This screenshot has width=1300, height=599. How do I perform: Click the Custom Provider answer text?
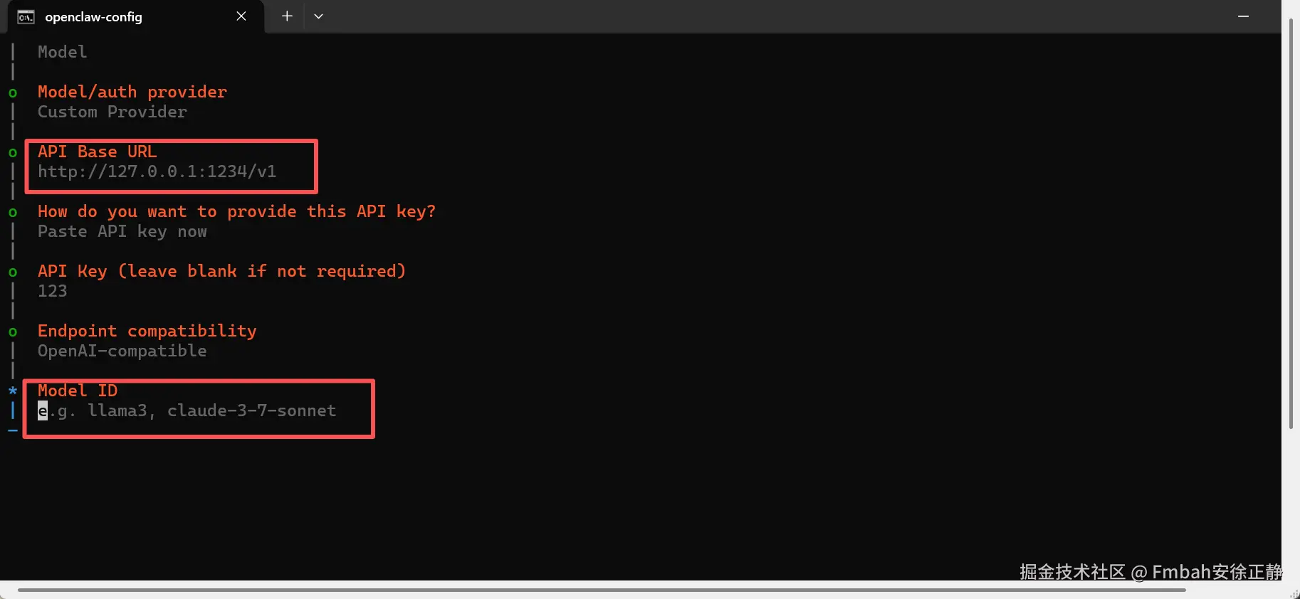coord(112,112)
